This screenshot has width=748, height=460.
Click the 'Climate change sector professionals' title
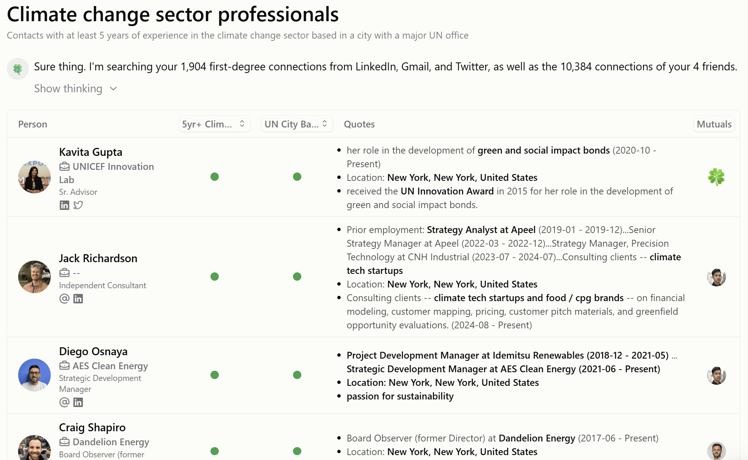click(x=173, y=14)
